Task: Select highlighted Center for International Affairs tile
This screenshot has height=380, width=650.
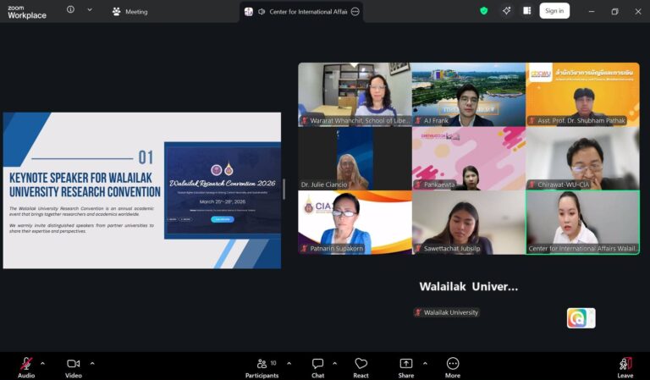Action: (x=582, y=223)
